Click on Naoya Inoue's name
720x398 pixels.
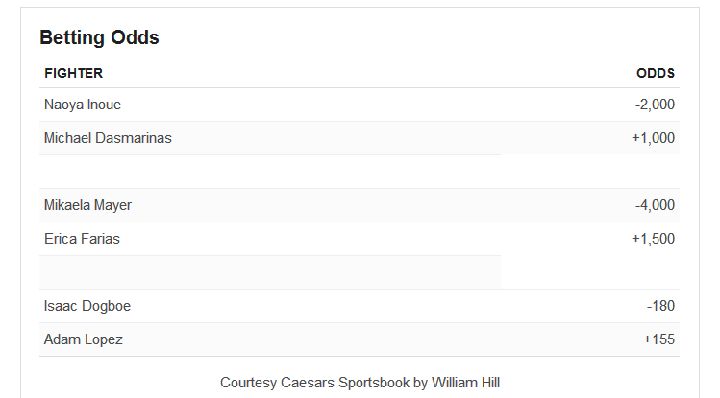pyautogui.click(x=83, y=105)
